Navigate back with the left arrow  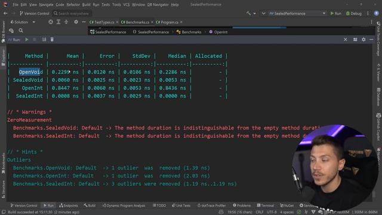(x=5, y=13)
